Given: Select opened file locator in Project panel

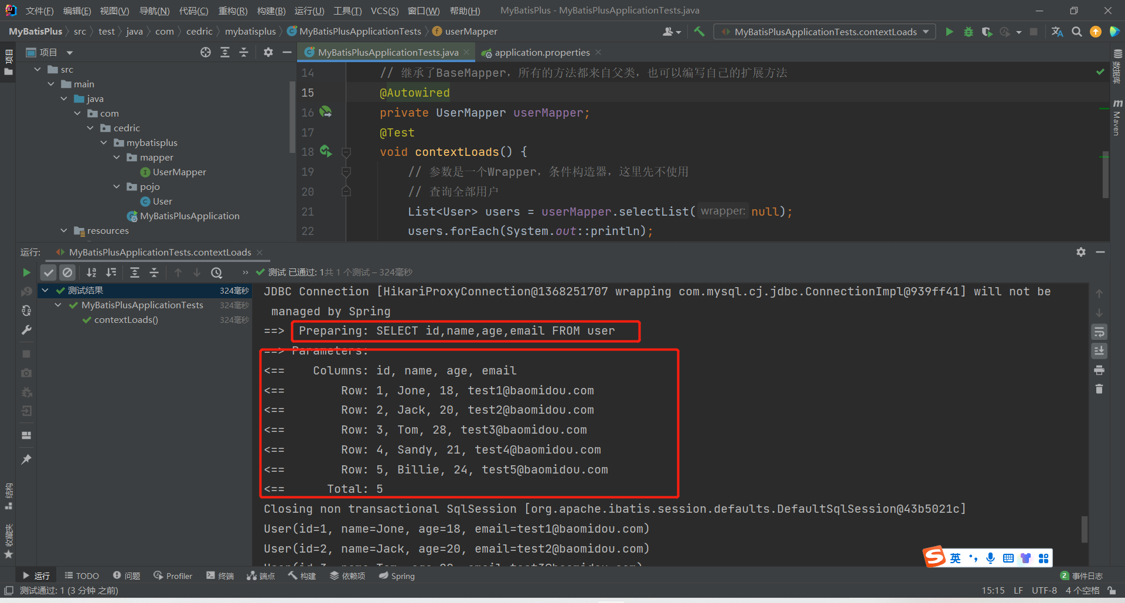Looking at the screenshot, I should (x=206, y=52).
